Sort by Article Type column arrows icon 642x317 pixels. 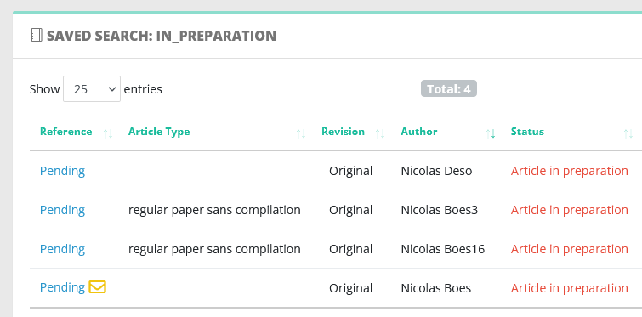pyautogui.click(x=301, y=133)
